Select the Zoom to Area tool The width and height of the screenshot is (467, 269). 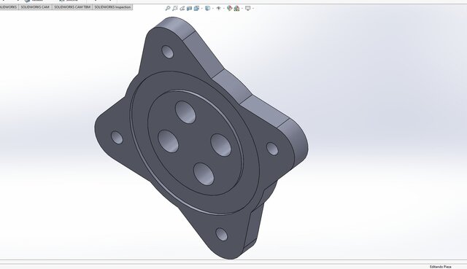click(175, 8)
